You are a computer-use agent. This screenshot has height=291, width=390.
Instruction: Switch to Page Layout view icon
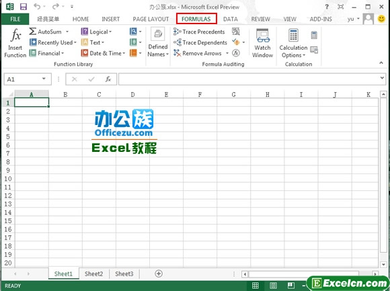(x=273, y=286)
